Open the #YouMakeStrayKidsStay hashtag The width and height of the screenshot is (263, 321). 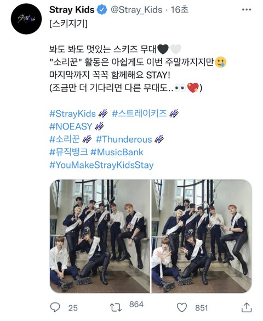coord(101,165)
